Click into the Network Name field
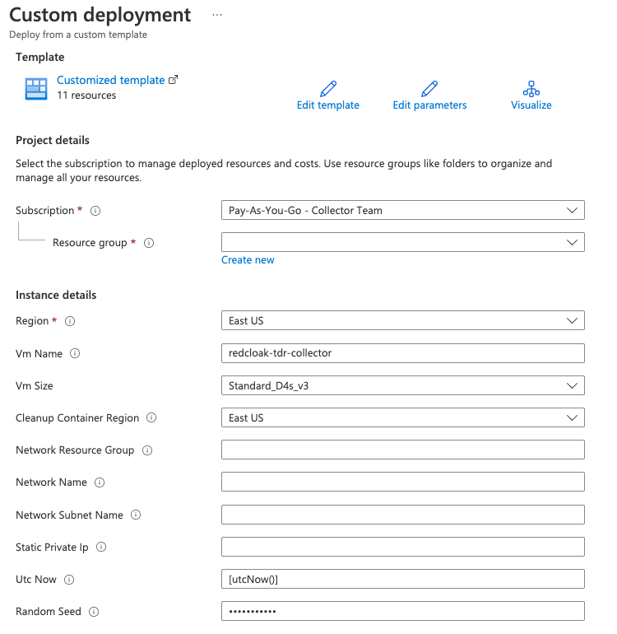617x634 pixels. pos(403,482)
